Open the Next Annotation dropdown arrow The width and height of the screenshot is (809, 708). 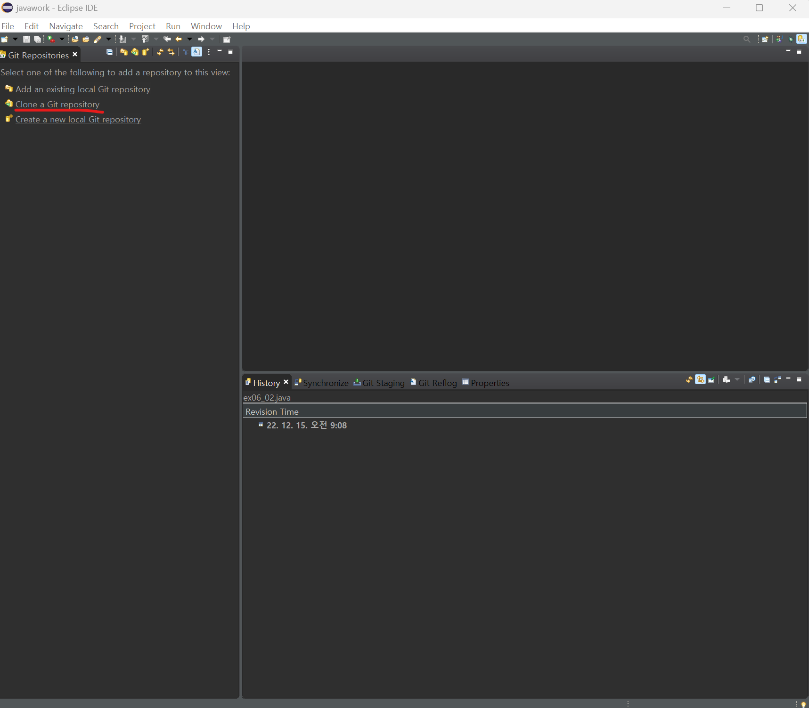coord(133,39)
